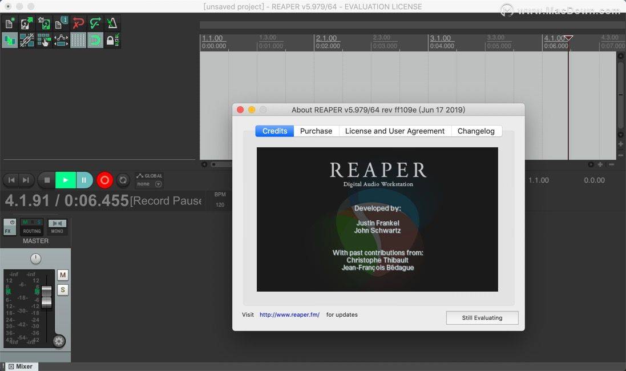Click the Open Project disk icon
The width and height of the screenshot is (626, 371).
pyautogui.click(x=27, y=23)
